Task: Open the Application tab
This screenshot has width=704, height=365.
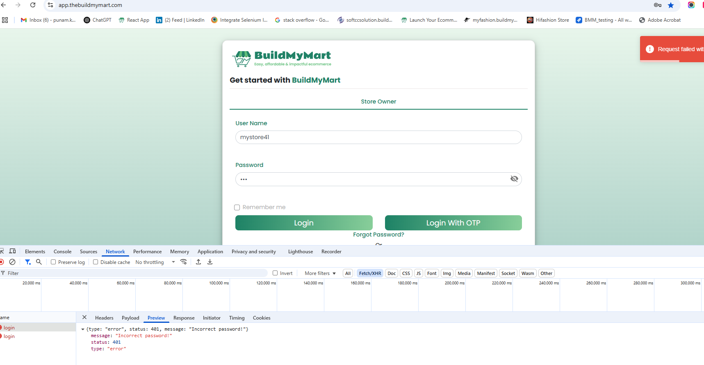Action: (210, 252)
